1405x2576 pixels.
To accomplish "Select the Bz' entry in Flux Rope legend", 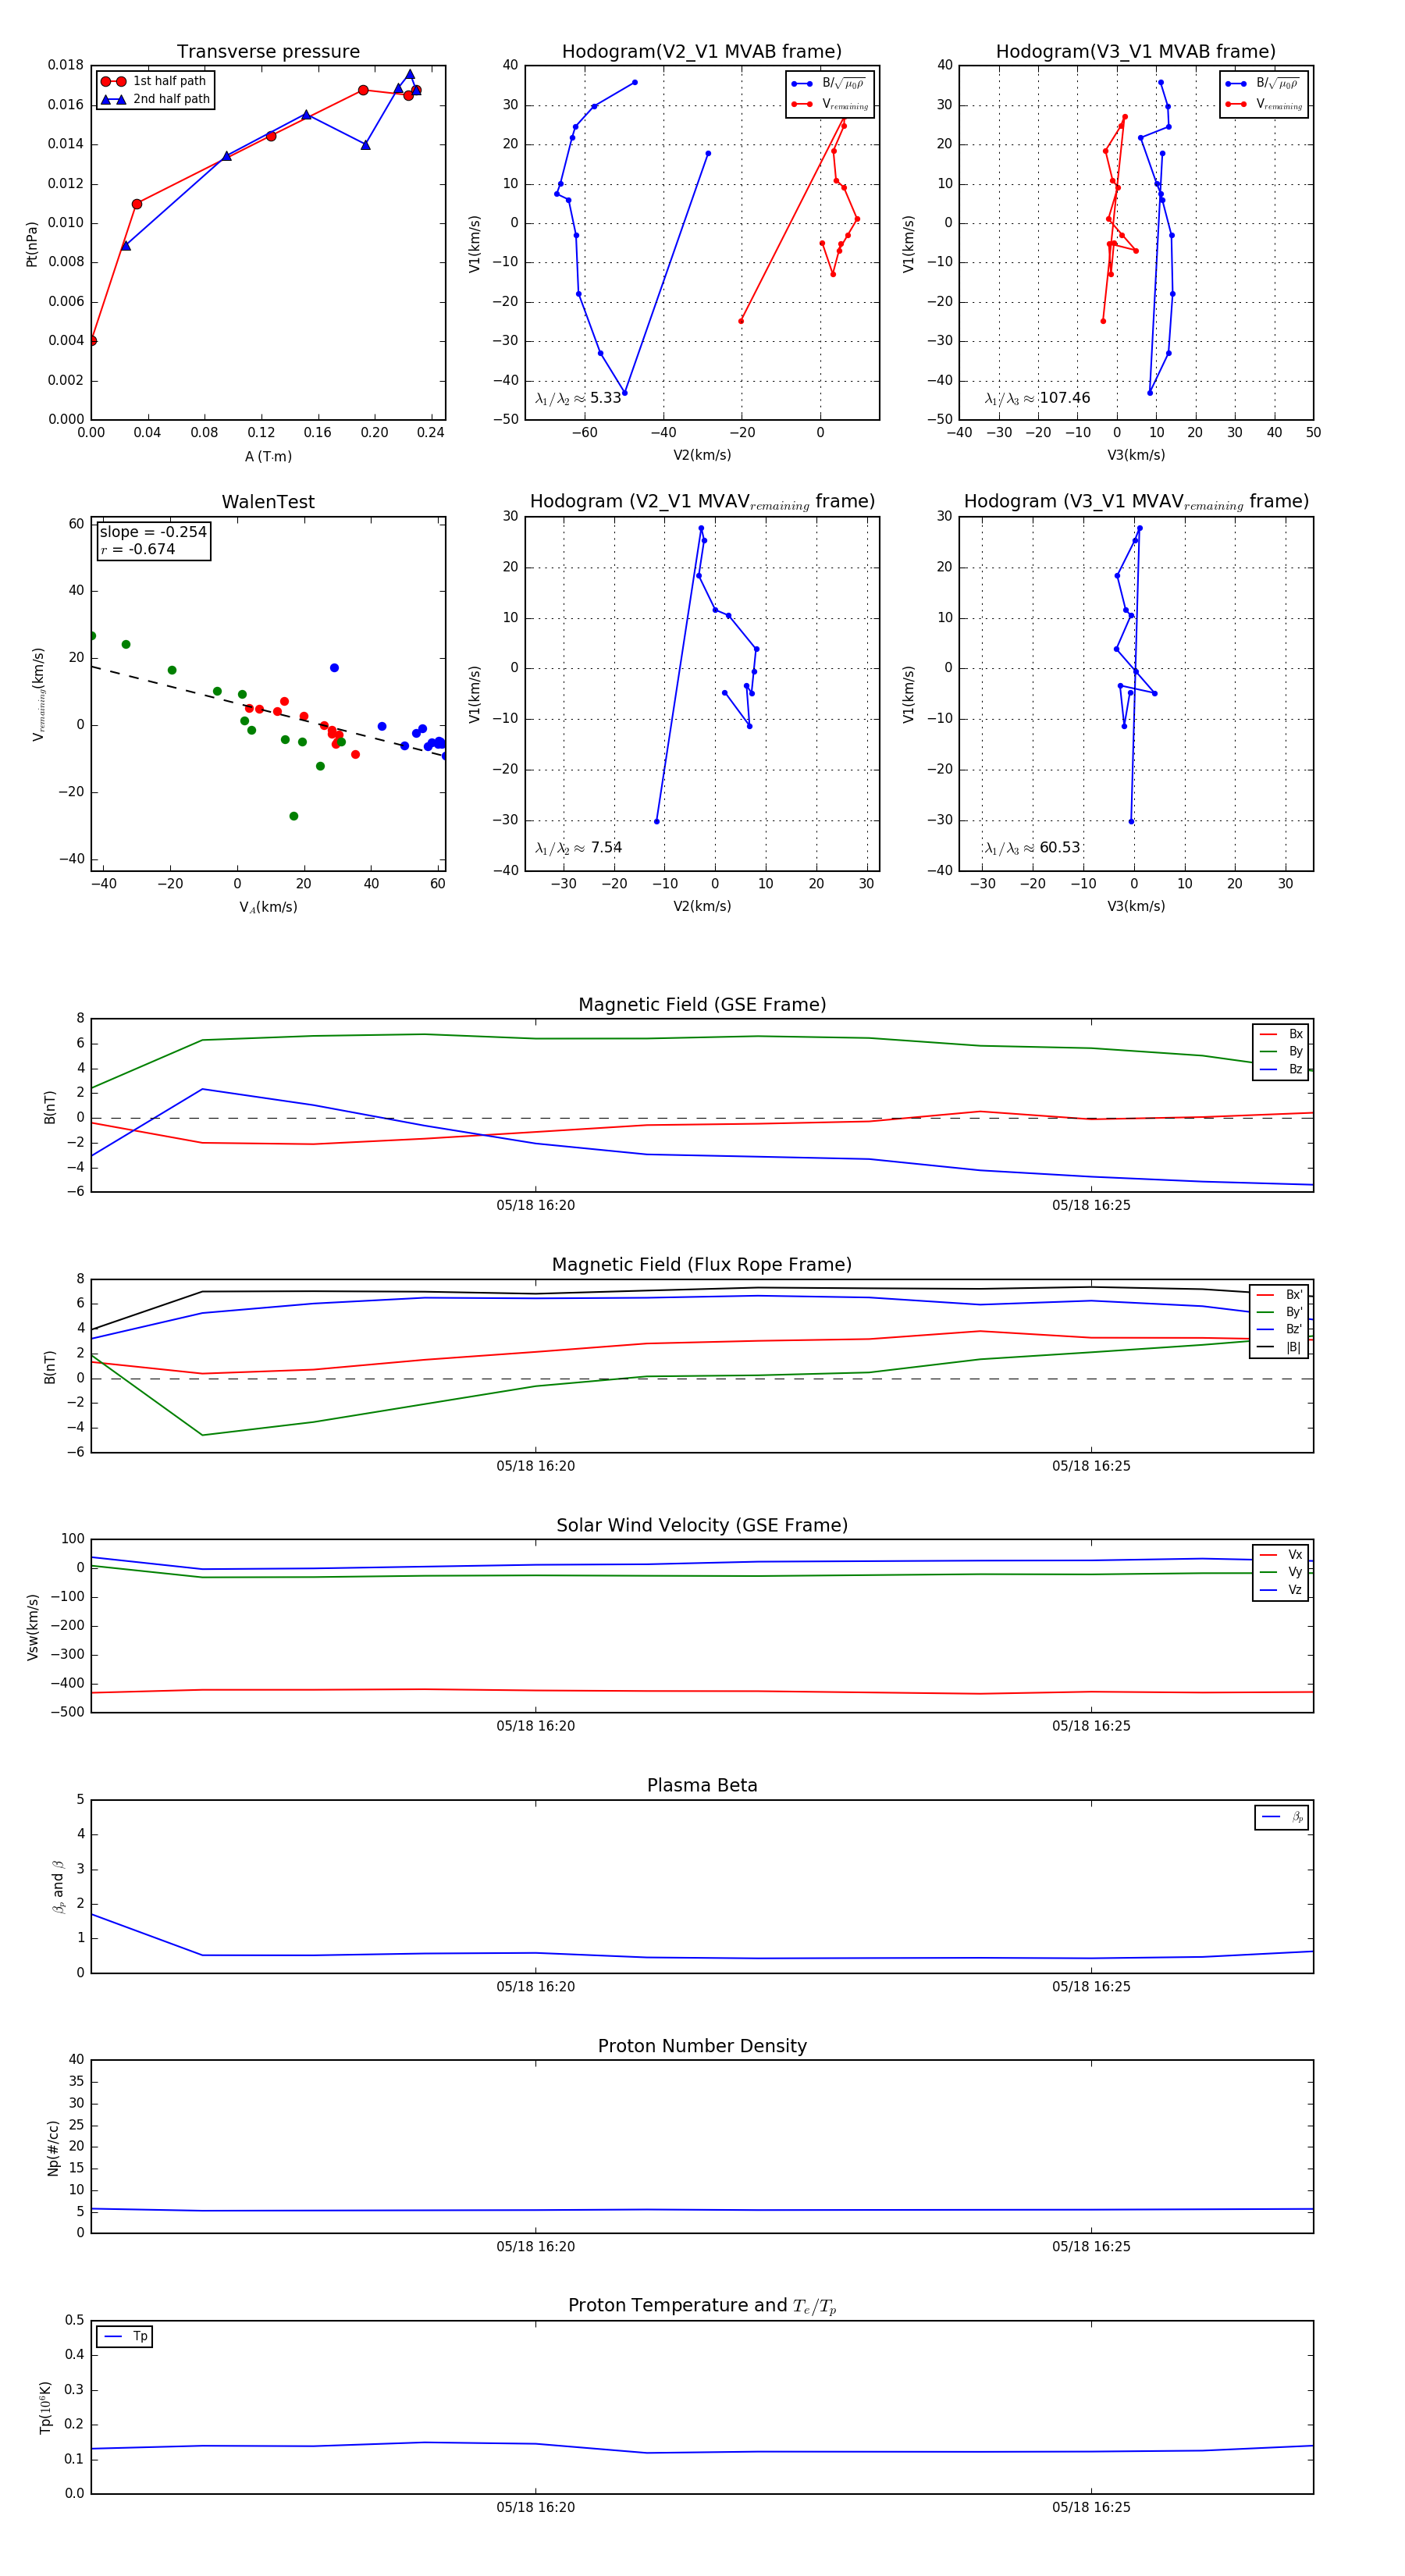I will [x=1279, y=1329].
